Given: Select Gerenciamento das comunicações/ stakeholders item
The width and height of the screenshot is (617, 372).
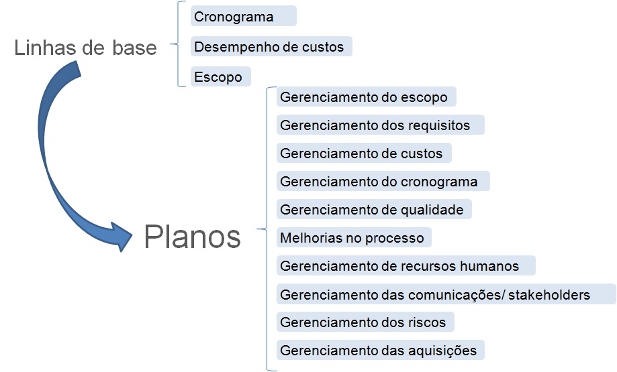Looking at the screenshot, I should pos(446,294).
